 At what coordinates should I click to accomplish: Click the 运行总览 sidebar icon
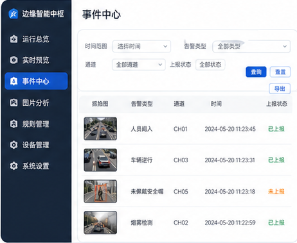(14, 39)
